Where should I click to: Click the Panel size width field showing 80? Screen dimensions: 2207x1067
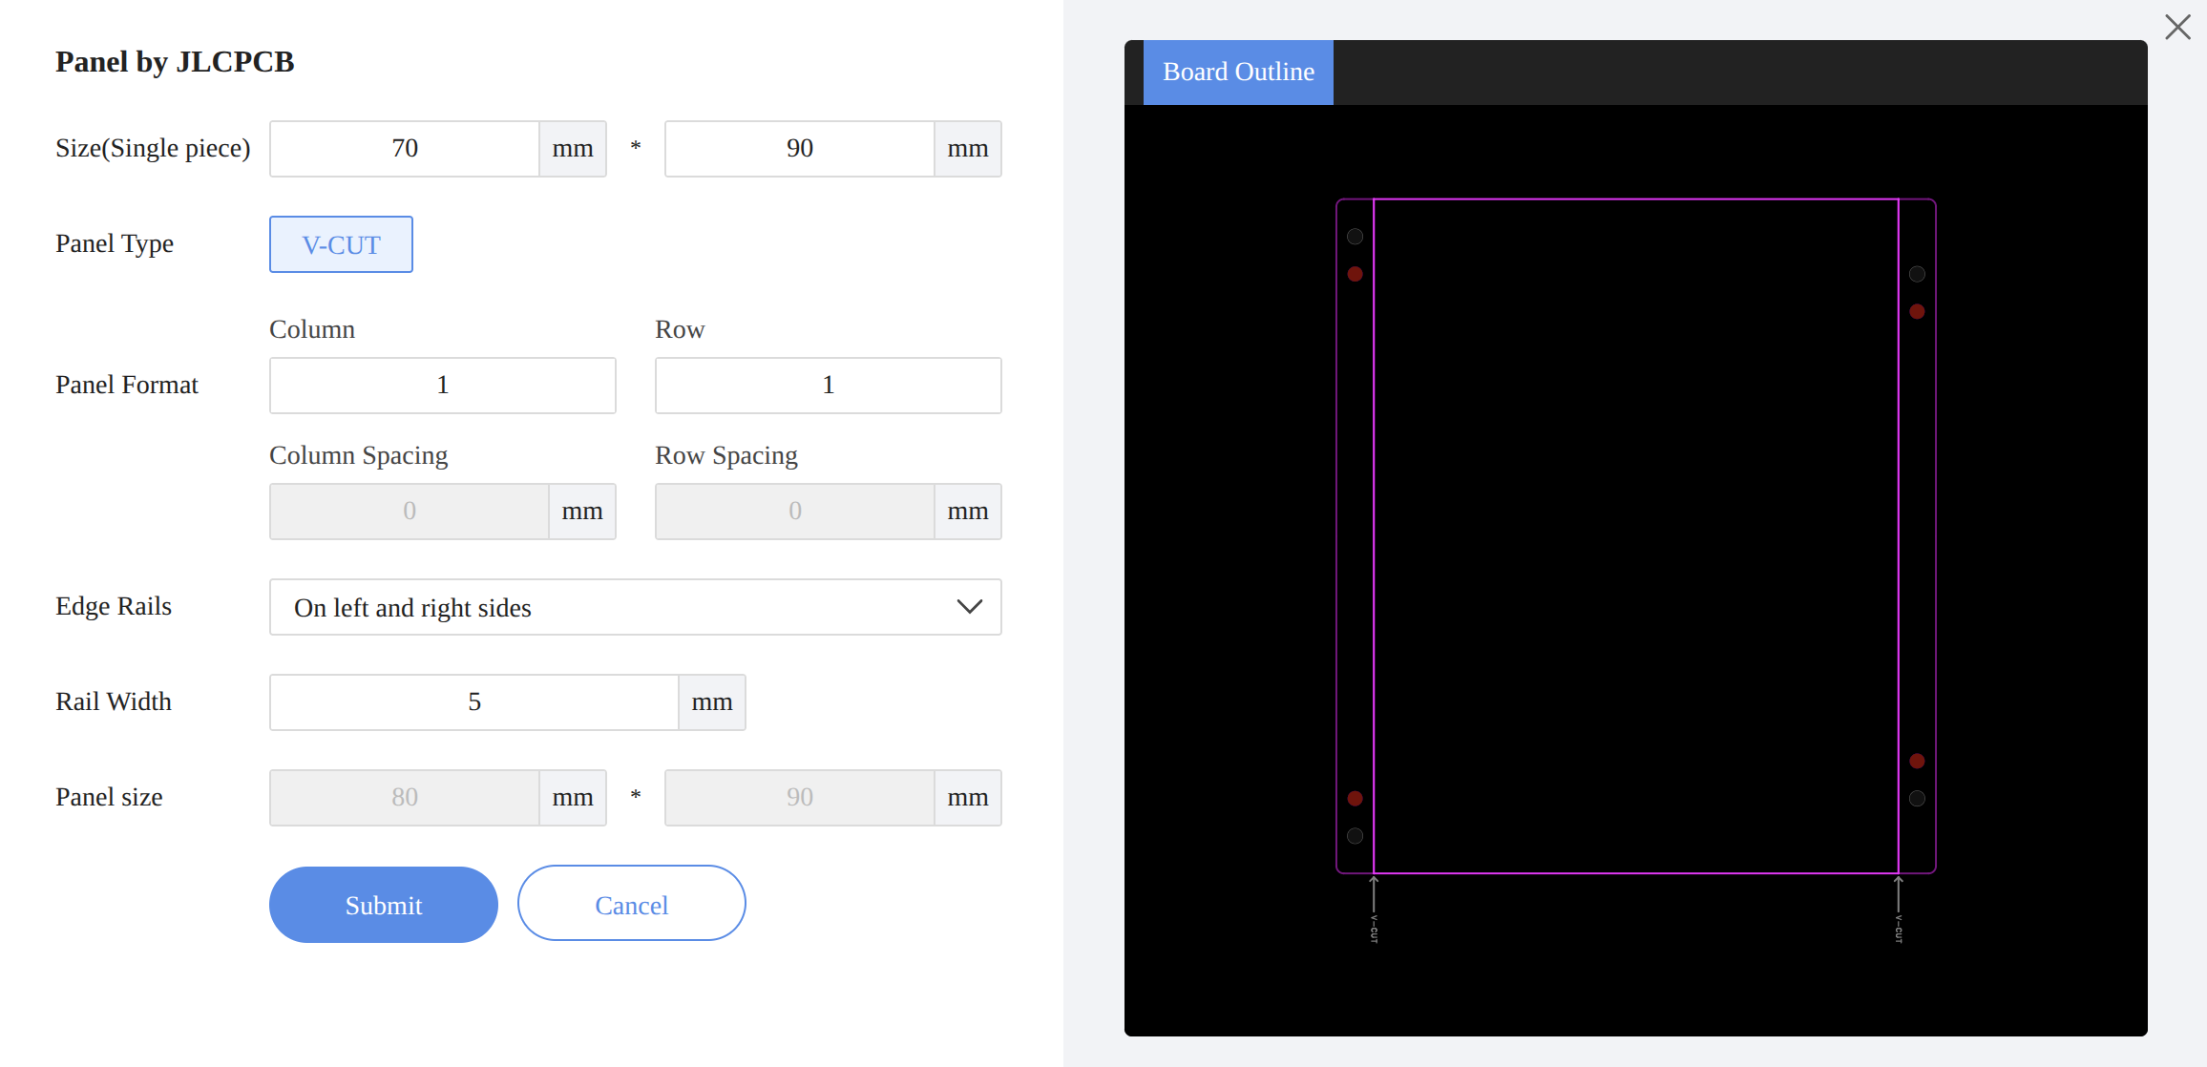(x=405, y=798)
